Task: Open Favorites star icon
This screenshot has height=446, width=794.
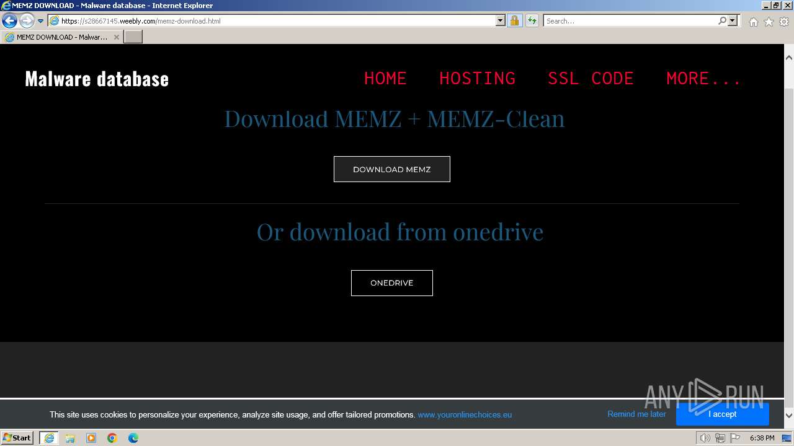Action: [x=769, y=22]
